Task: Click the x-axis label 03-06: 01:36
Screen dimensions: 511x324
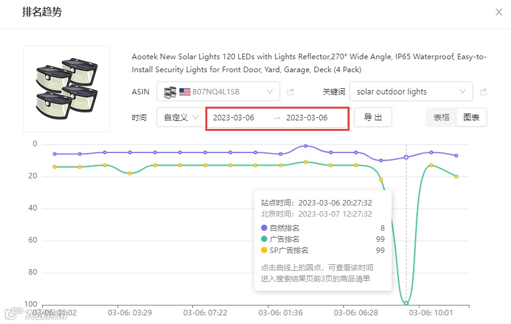Action: [281, 313]
